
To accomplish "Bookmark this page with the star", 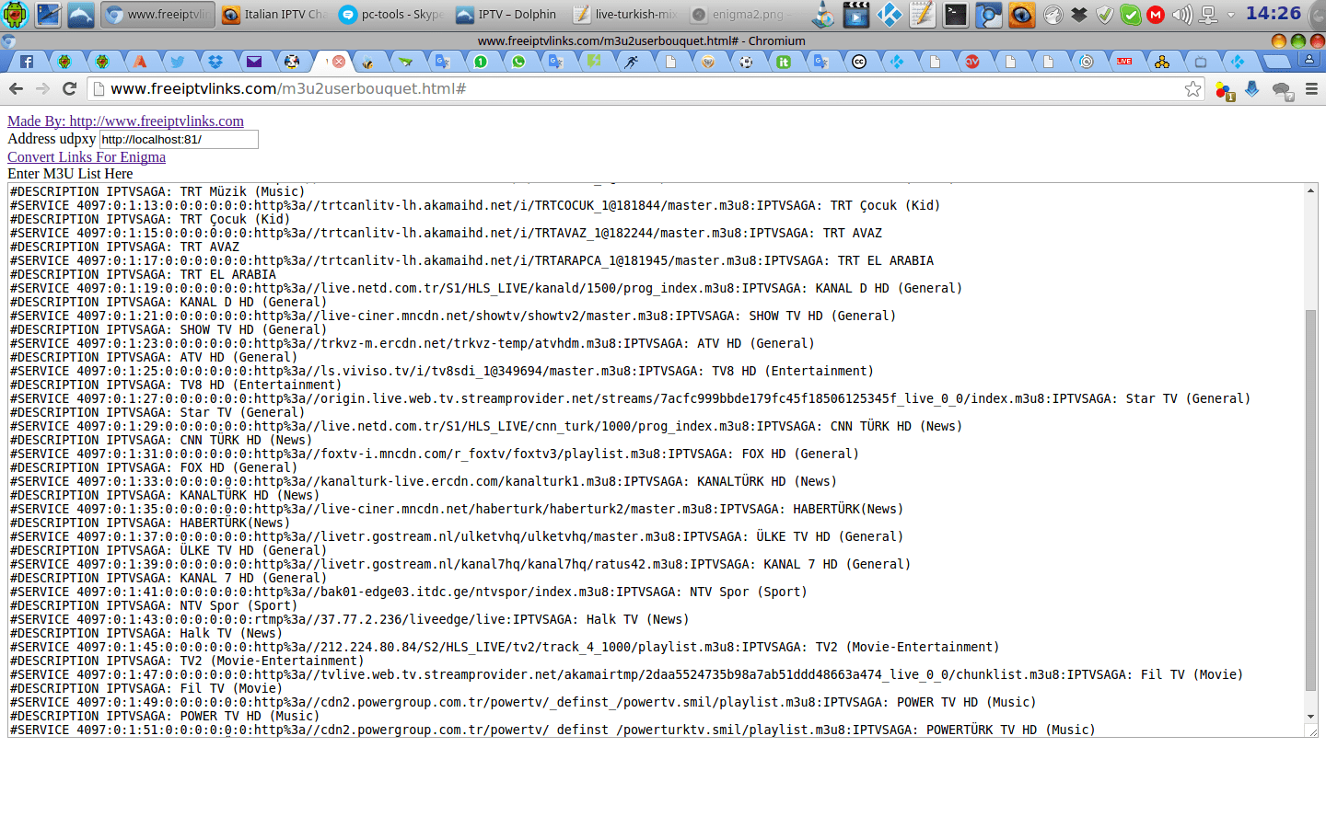I will click(x=1192, y=88).
